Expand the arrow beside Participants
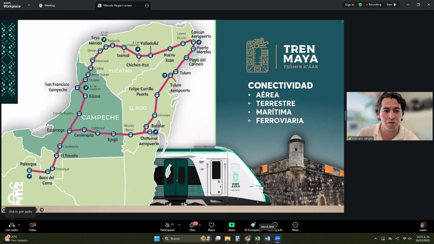 179,225
